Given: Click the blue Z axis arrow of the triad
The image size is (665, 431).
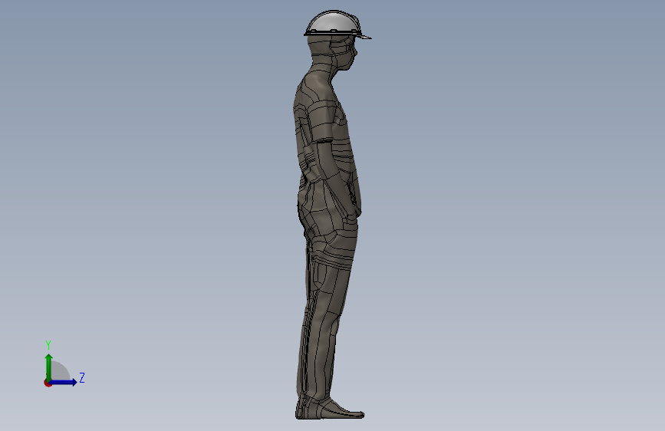Looking at the screenshot, I should pyautogui.click(x=64, y=382).
